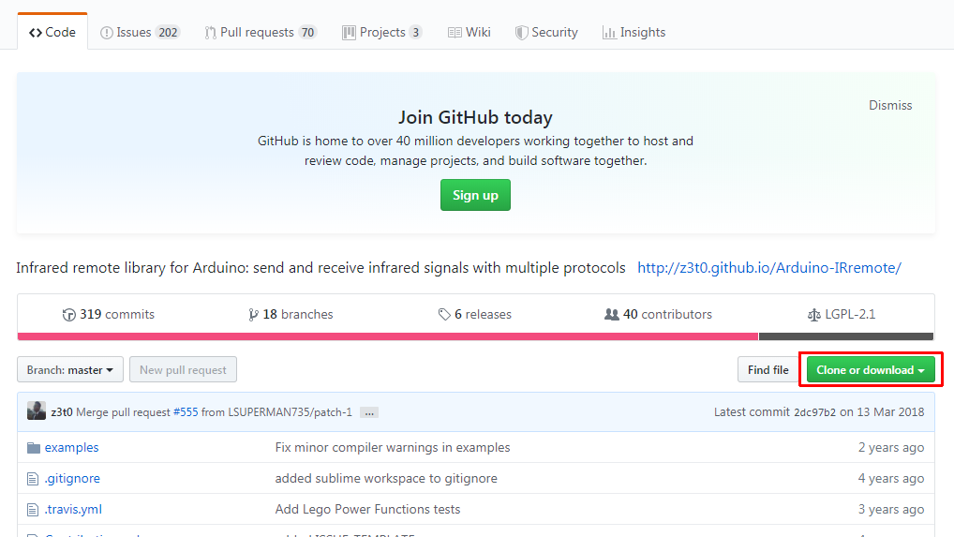954x537 pixels.
Task: Open the Security tab
Action: point(546,32)
